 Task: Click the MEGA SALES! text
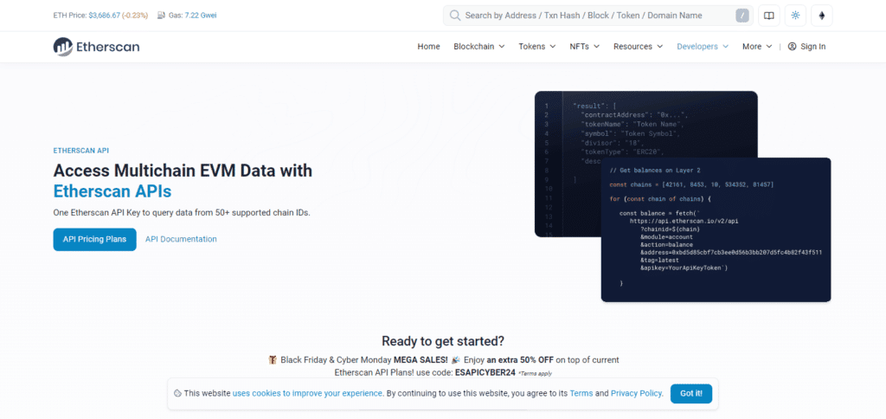(x=421, y=359)
